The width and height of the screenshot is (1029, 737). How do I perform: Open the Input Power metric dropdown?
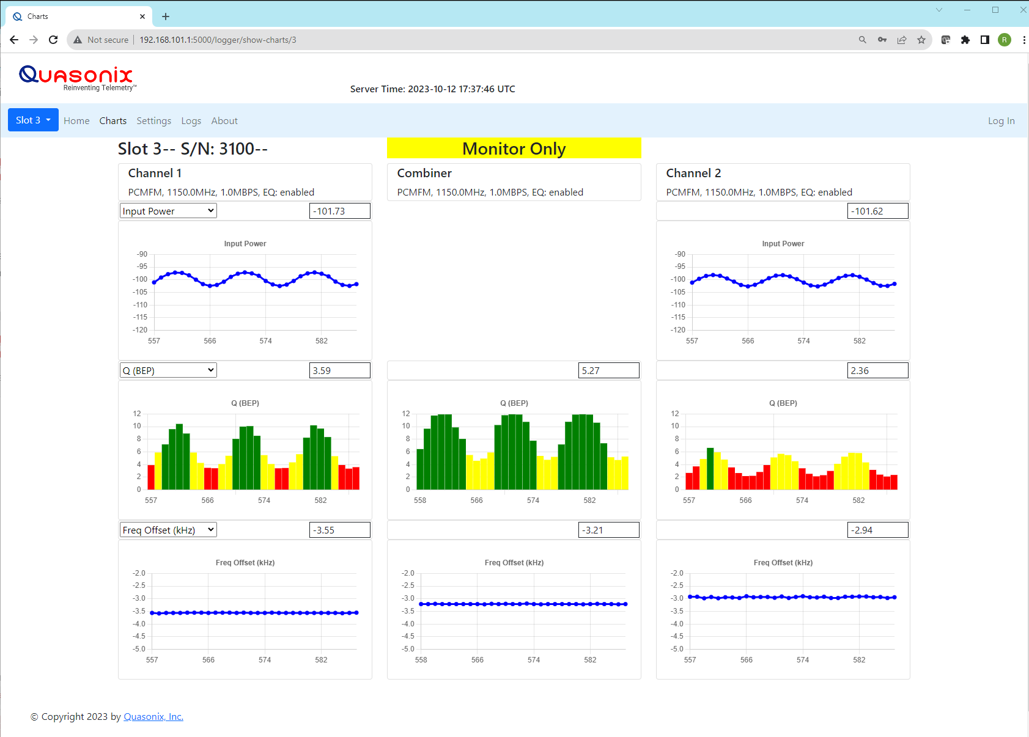168,210
